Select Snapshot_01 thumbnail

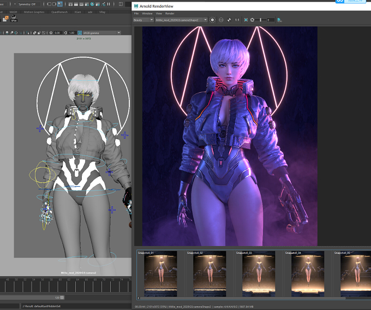[x=160, y=274]
